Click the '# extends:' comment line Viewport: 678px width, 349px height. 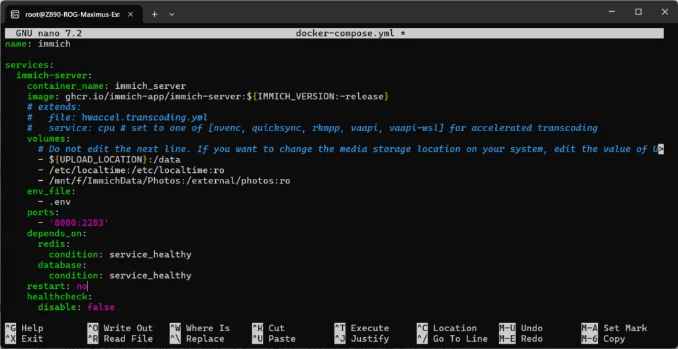(54, 107)
